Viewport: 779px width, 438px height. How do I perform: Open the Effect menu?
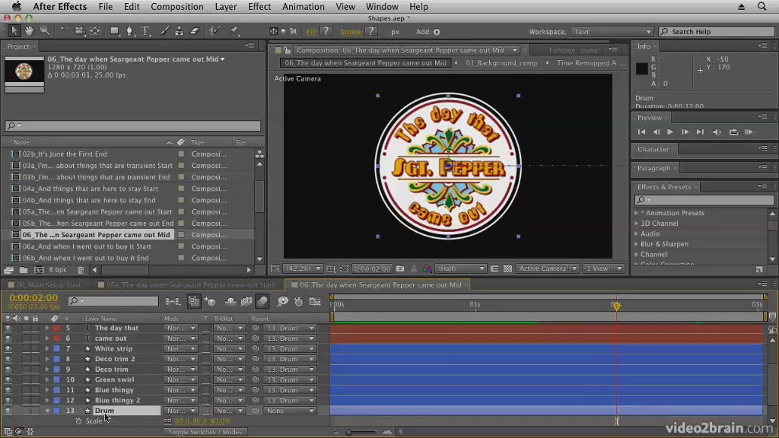click(259, 6)
